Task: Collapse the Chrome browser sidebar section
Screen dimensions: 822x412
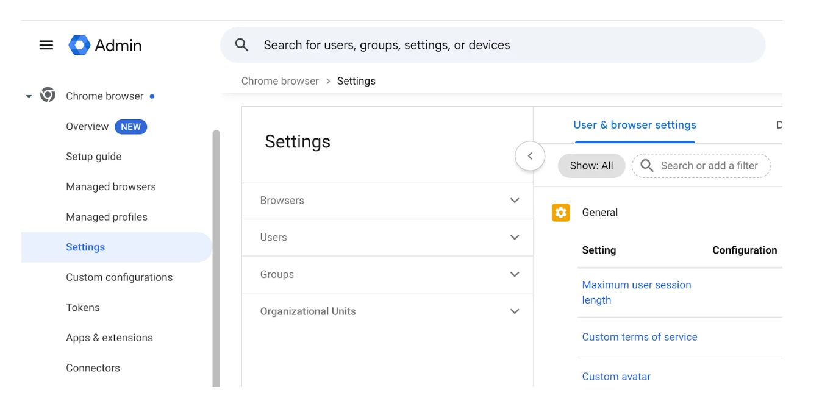Action: click(x=29, y=96)
